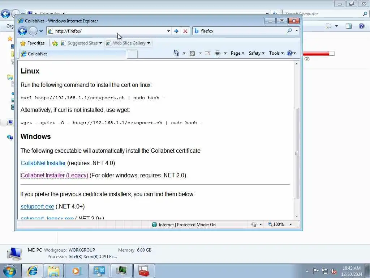Go back in Computer Explorer window
370x278 pixels.
click(5, 14)
